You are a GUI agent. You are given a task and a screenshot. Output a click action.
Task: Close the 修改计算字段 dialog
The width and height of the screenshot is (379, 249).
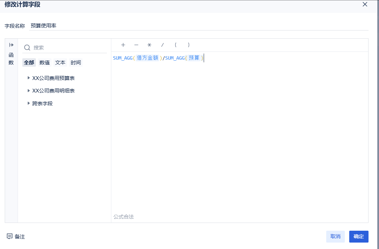[x=365, y=4]
